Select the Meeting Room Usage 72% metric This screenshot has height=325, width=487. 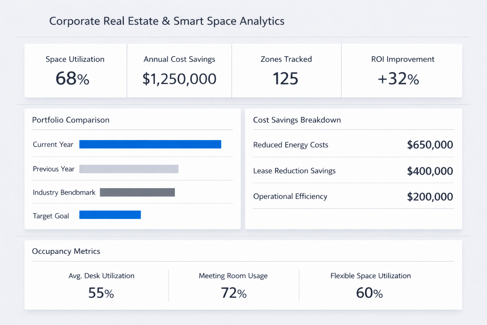click(x=233, y=286)
